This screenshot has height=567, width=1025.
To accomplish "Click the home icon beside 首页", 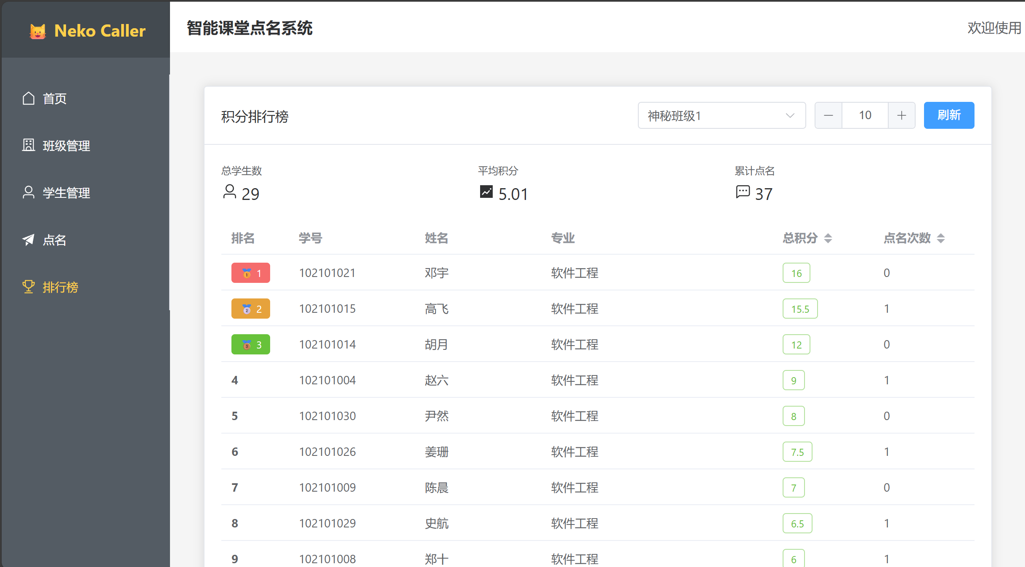I will tap(28, 98).
